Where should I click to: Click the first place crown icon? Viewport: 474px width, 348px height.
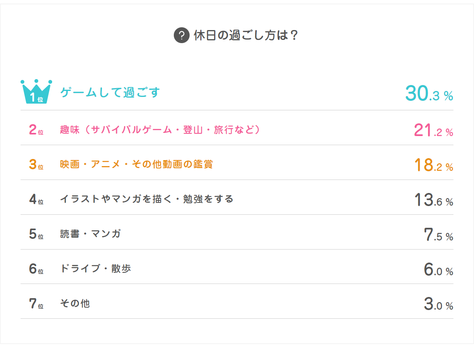tap(36, 92)
